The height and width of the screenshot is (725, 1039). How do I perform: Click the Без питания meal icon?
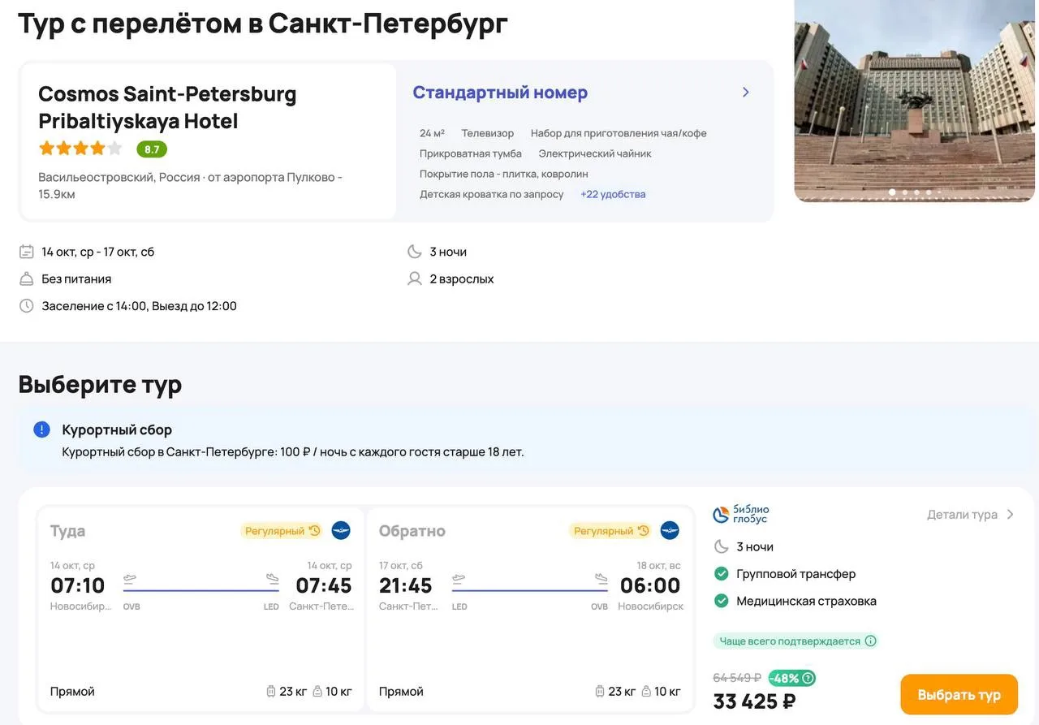tap(27, 278)
